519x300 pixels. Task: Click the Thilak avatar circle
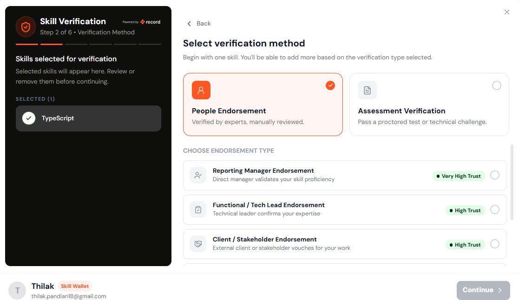tap(17, 290)
